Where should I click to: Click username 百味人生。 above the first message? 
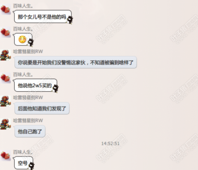pos(23,6)
